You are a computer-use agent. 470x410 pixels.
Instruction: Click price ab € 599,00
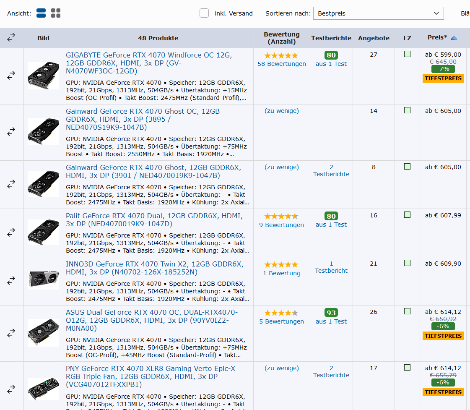(x=443, y=55)
